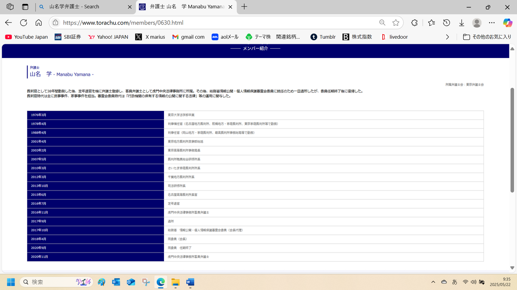Open その他のお気に入り folder
This screenshot has height=290, width=517.
tap(487, 37)
